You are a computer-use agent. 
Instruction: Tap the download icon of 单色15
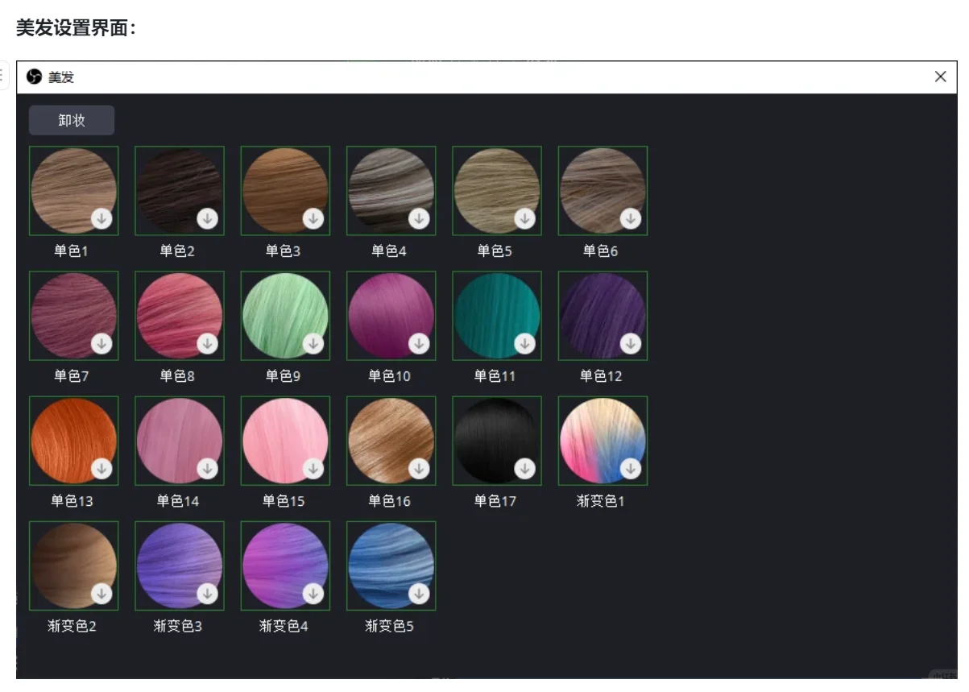[313, 468]
